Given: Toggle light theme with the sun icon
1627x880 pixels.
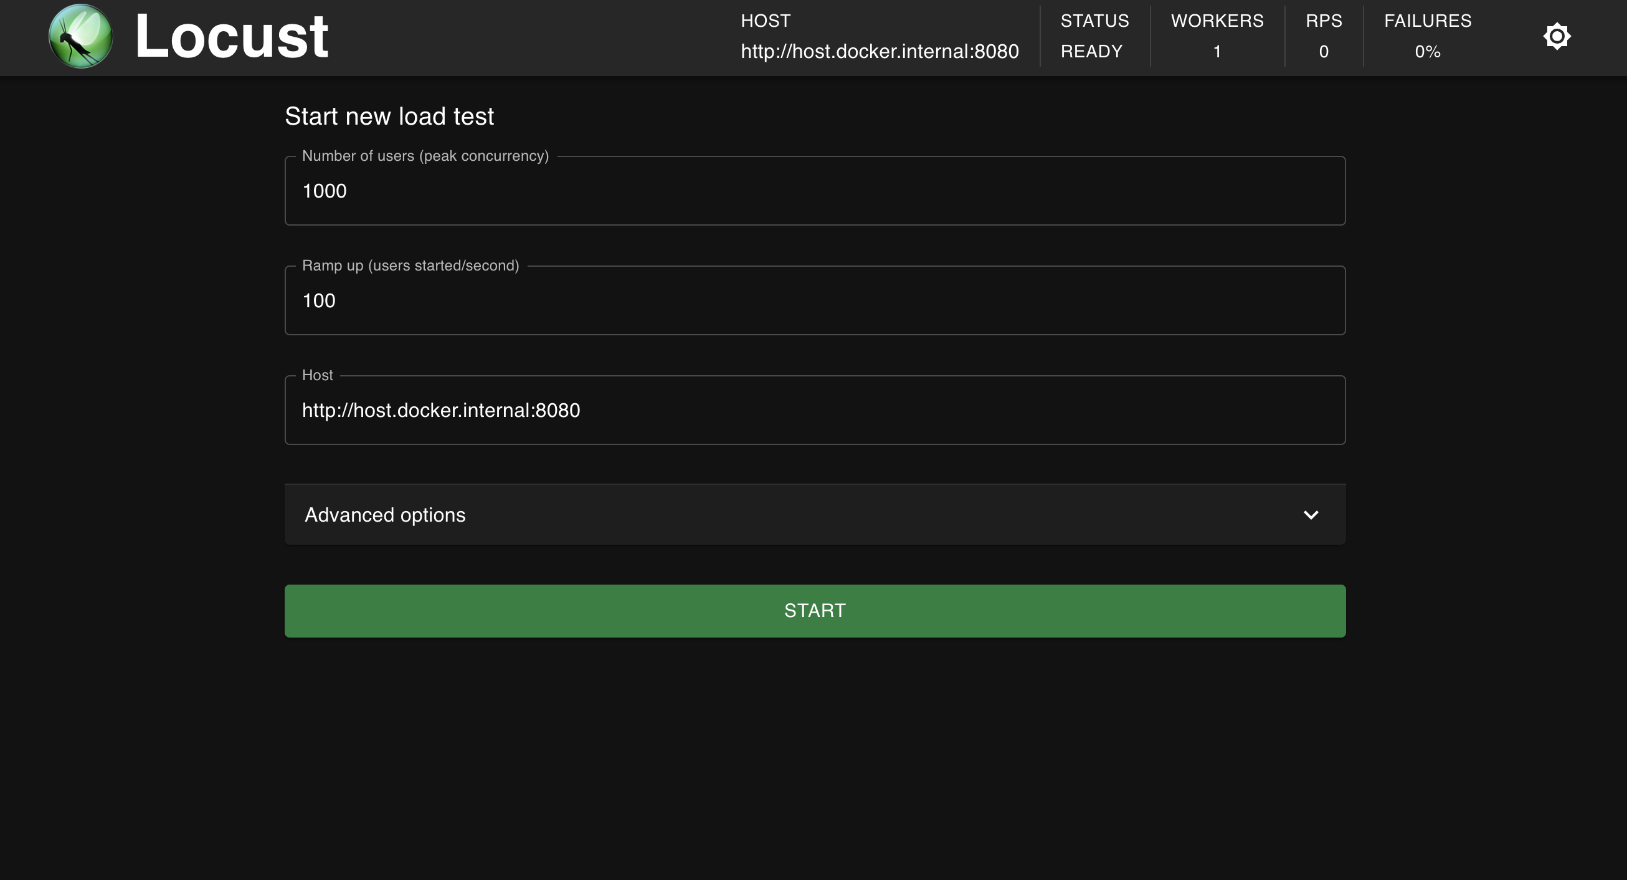Looking at the screenshot, I should coord(1556,36).
